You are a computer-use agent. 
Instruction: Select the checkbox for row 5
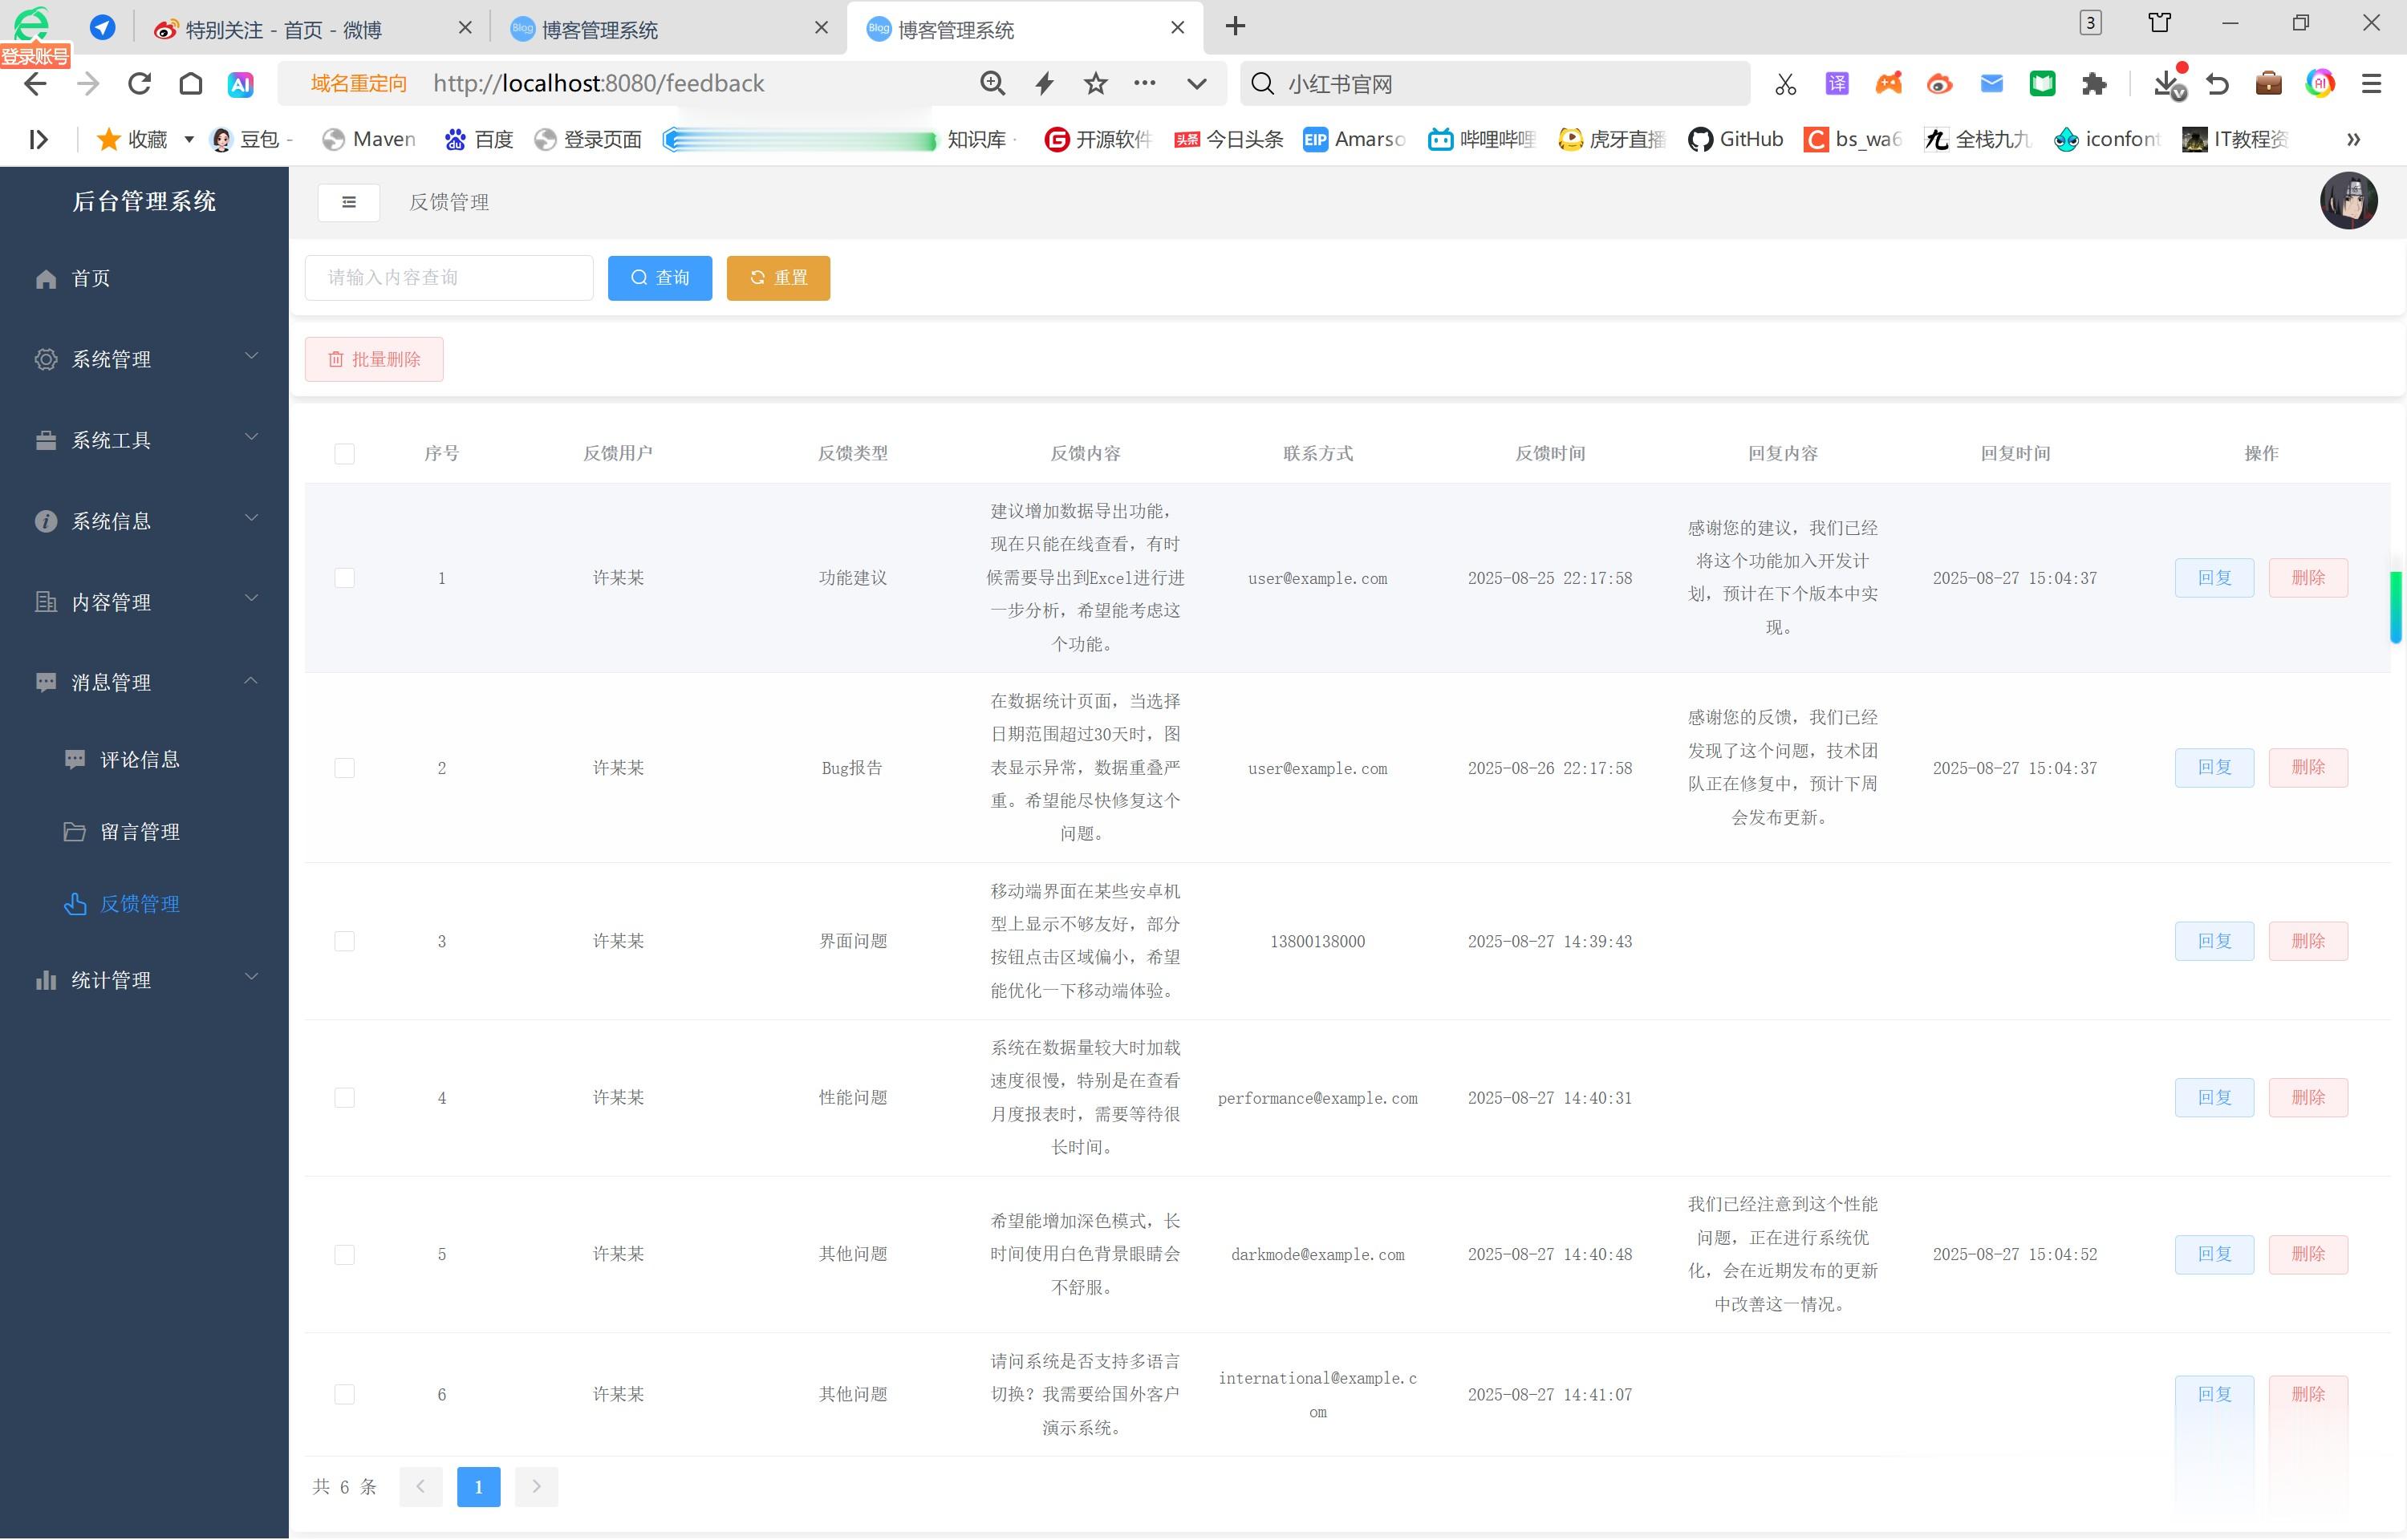click(x=344, y=1254)
